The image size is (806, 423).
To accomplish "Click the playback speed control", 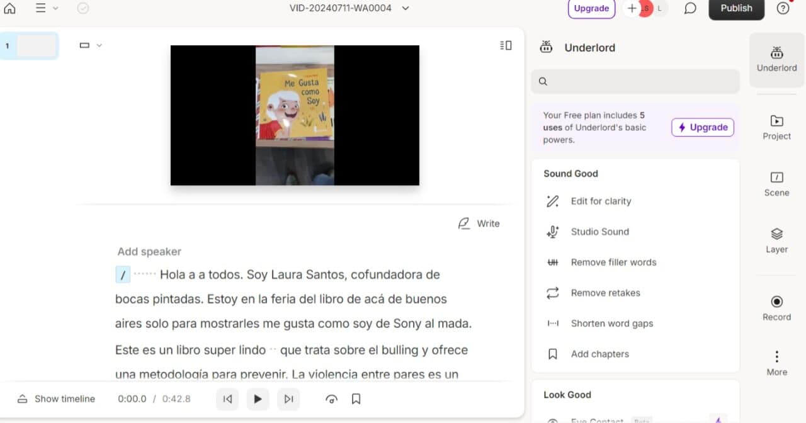I will 331,398.
